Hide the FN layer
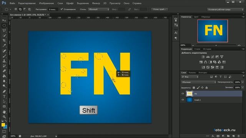Viewport: 246px width, 138px height. click(183, 94)
